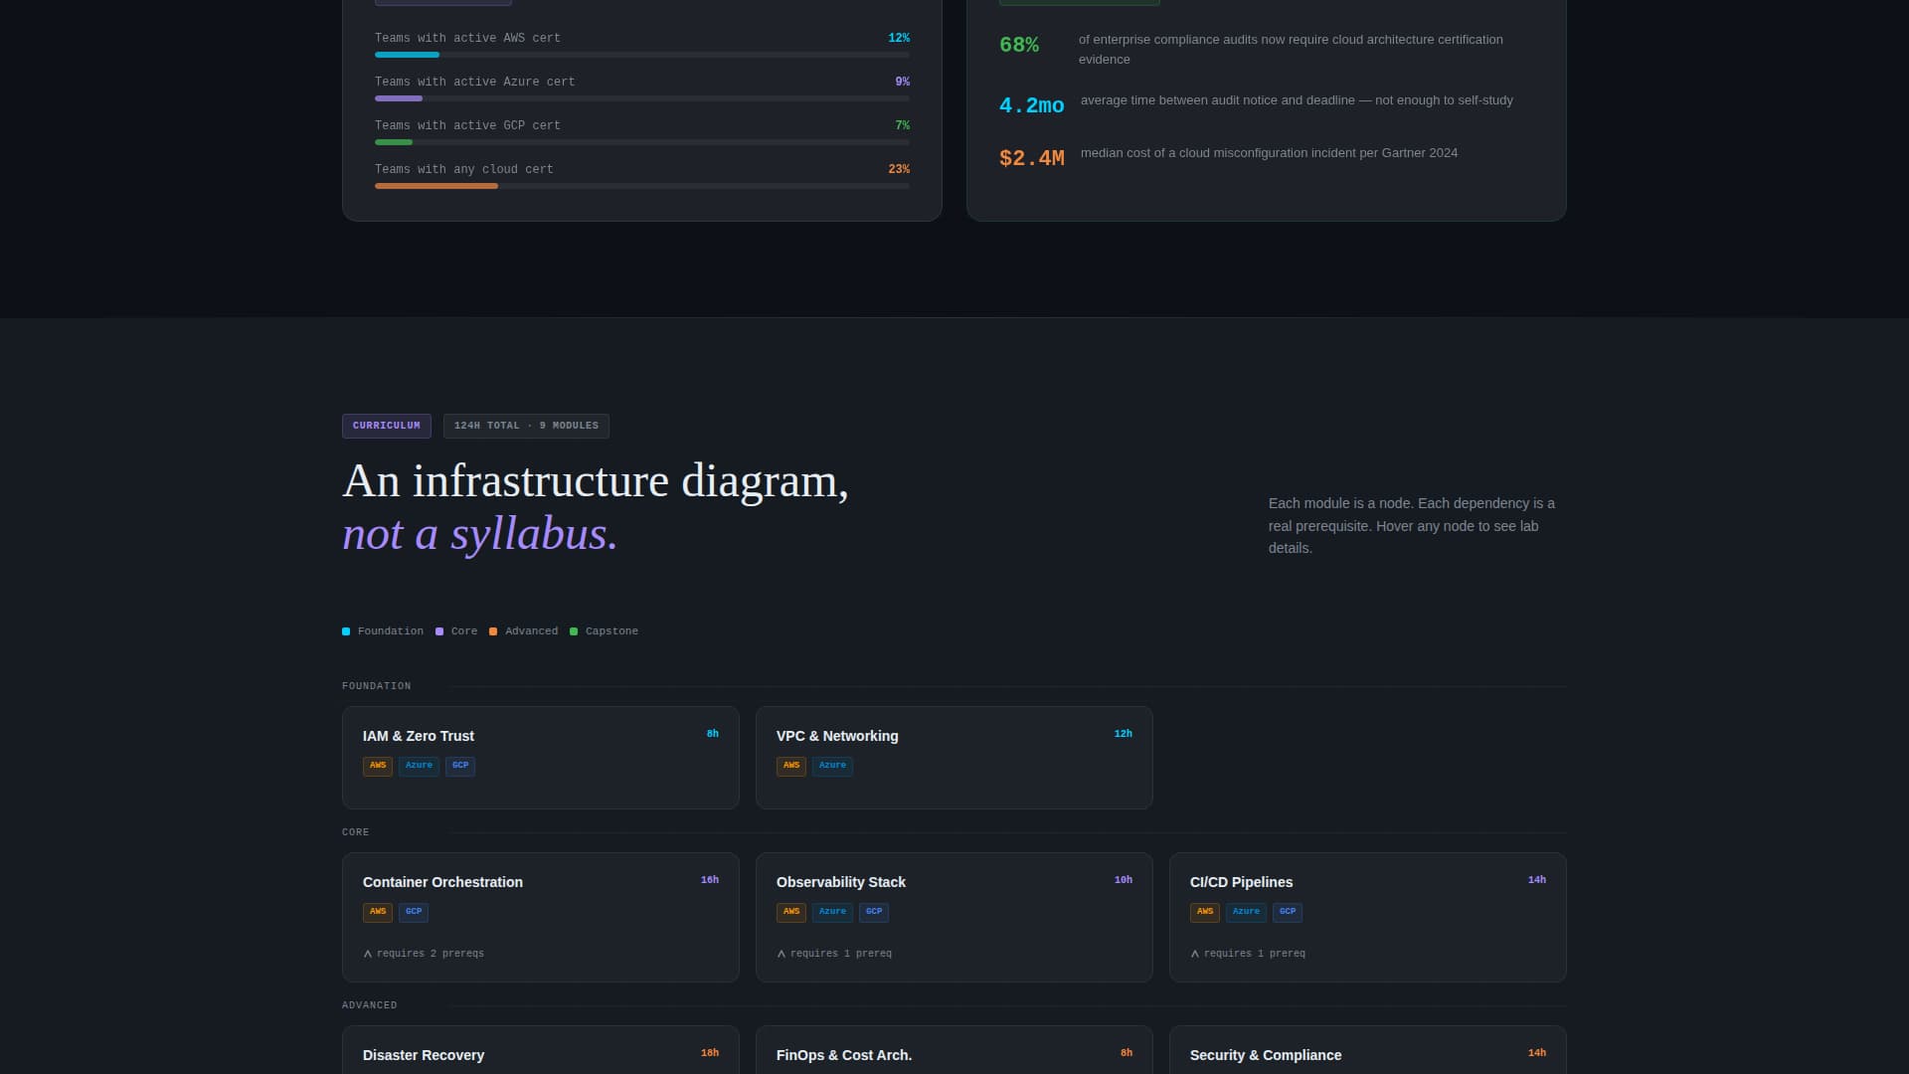This screenshot has height=1074, width=1909.
Task: Click the 14h duration on Security & Compliance
Action: pyautogui.click(x=1537, y=1053)
